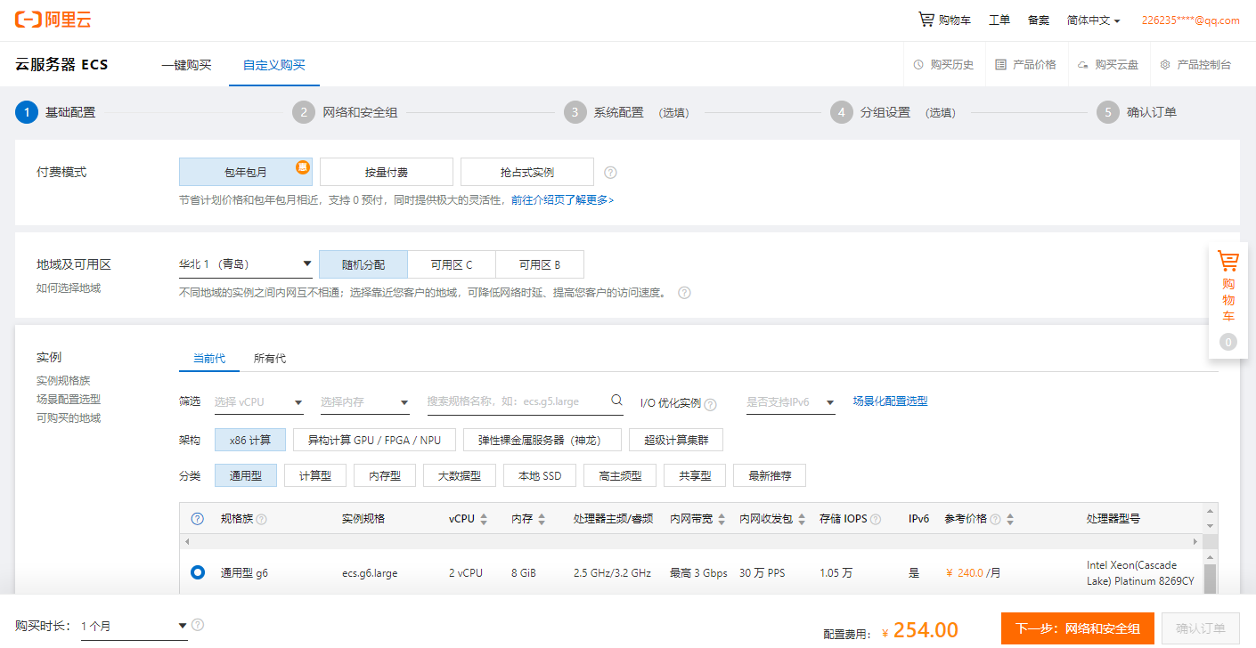Select the 高主频型 category

pos(620,475)
